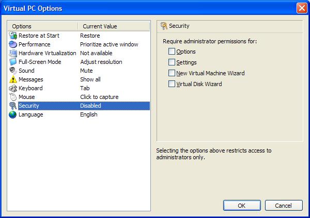Select the Performance option row

(79, 44)
